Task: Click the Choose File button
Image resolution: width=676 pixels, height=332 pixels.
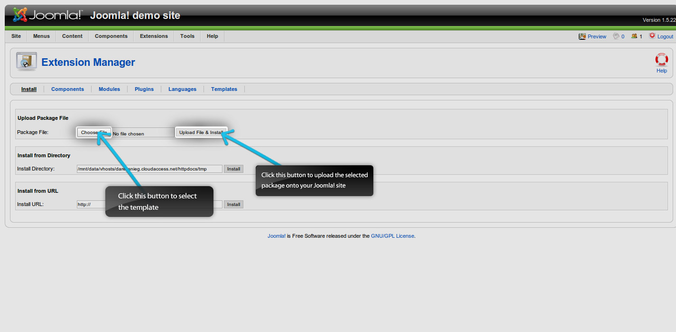Action: pos(94,133)
